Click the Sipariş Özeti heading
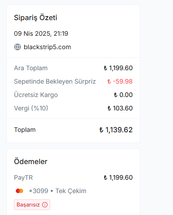173x215 pixels. point(35,18)
